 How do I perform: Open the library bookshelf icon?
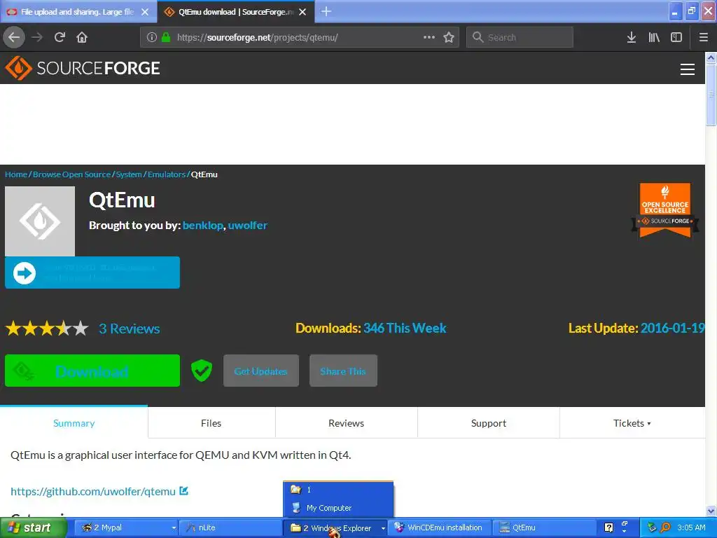tap(654, 37)
